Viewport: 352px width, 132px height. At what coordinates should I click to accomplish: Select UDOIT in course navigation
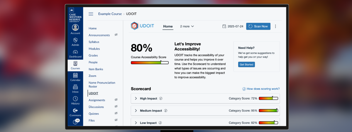pos(93,93)
